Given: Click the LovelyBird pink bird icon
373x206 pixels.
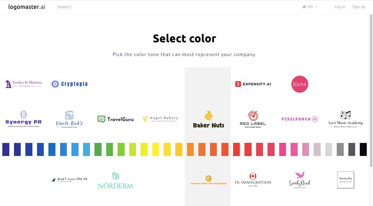Looking at the screenshot, I should coord(300,175).
